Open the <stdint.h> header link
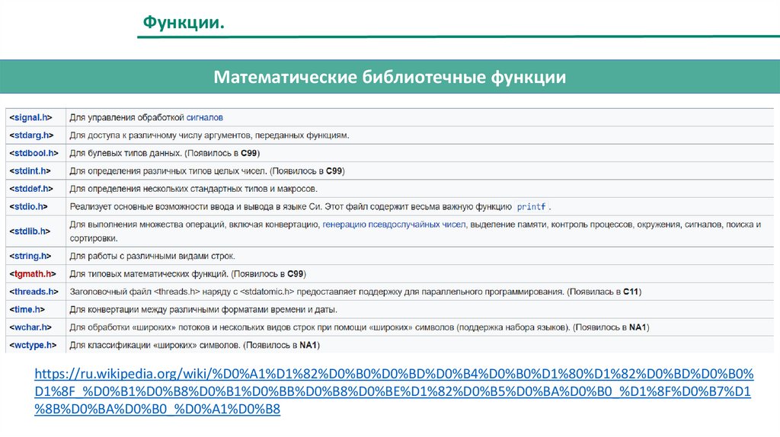 coord(30,171)
